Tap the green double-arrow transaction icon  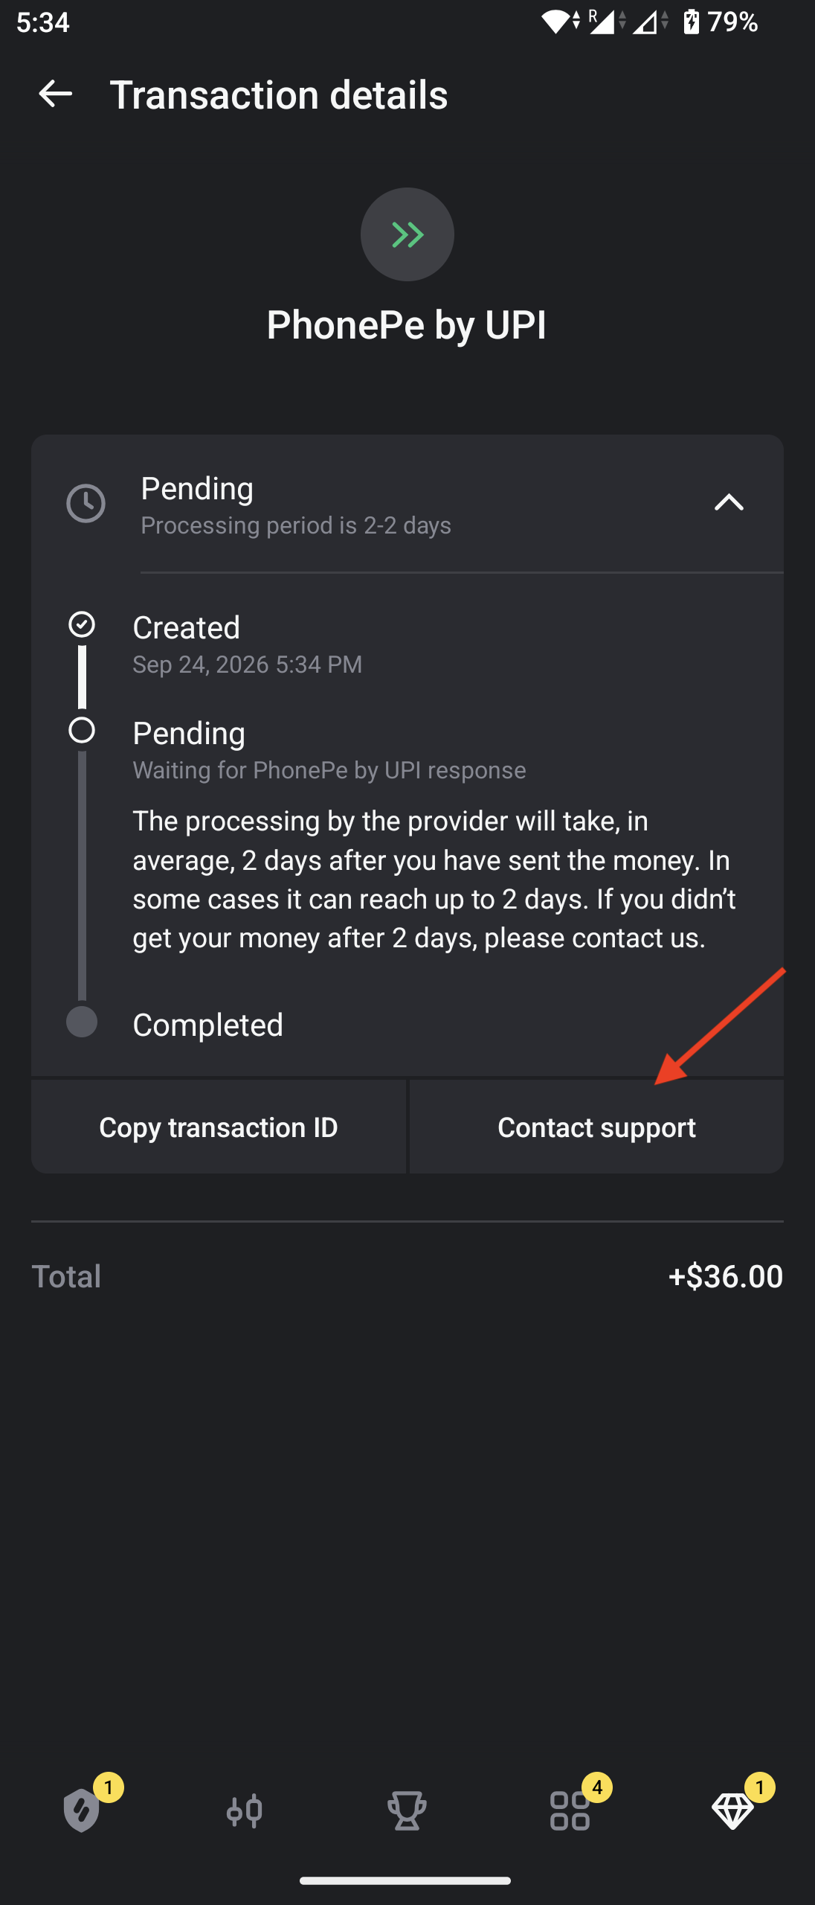pyautogui.click(x=407, y=234)
